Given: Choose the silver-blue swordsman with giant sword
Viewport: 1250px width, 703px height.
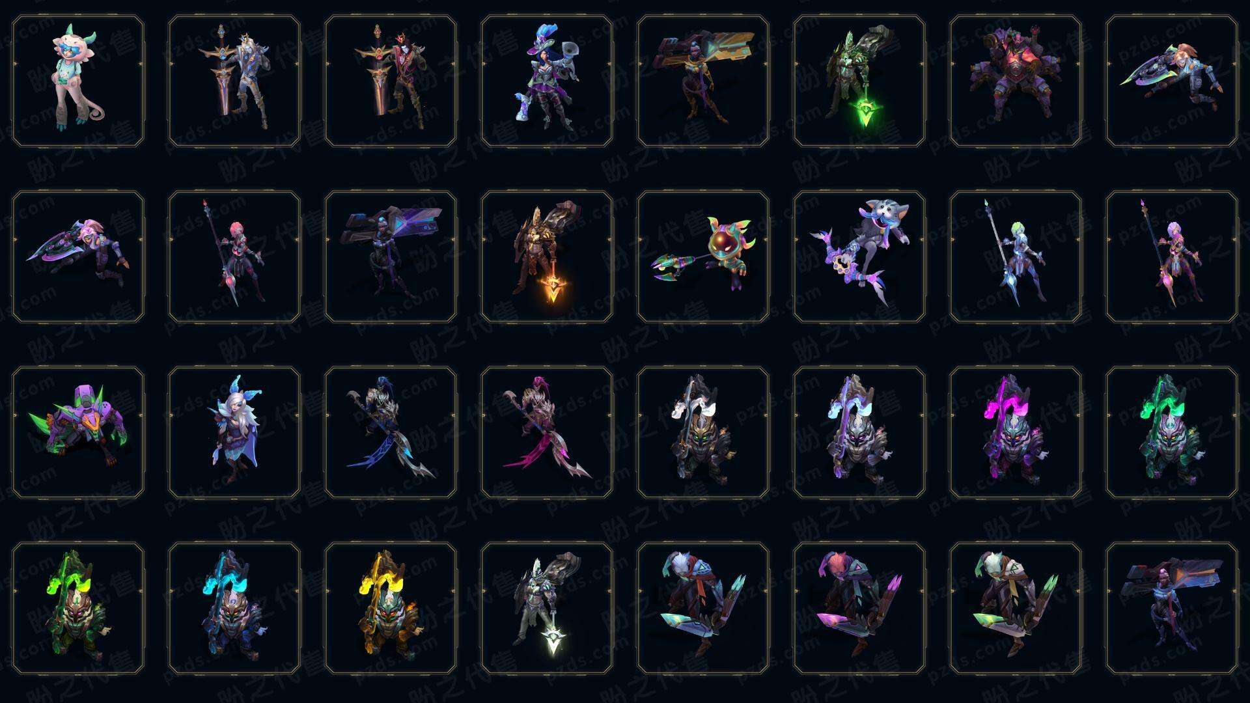Looking at the screenshot, I should (234, 81).
